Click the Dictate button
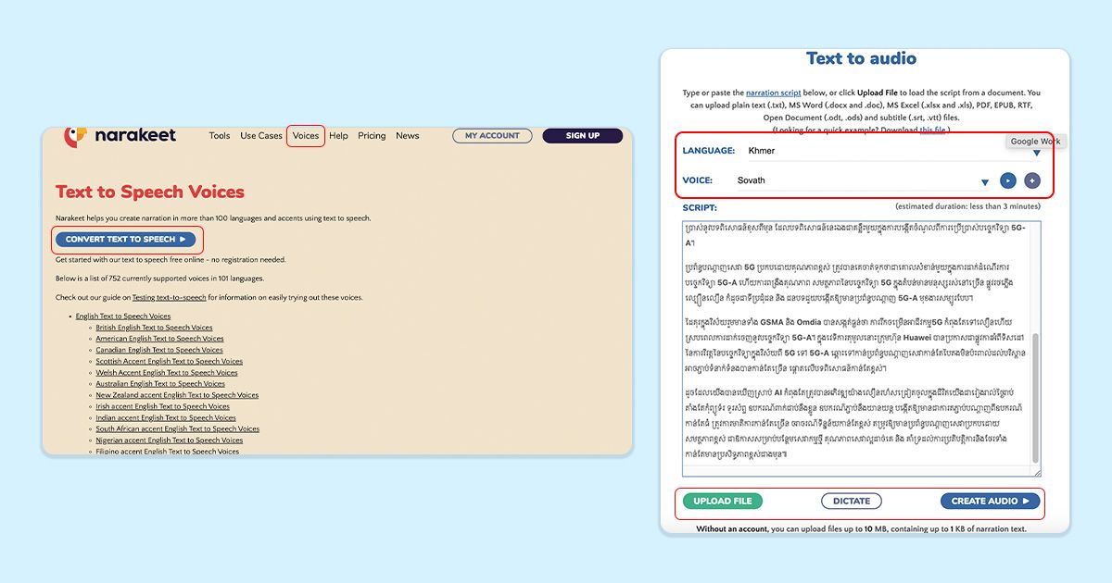 pos(852,502)
